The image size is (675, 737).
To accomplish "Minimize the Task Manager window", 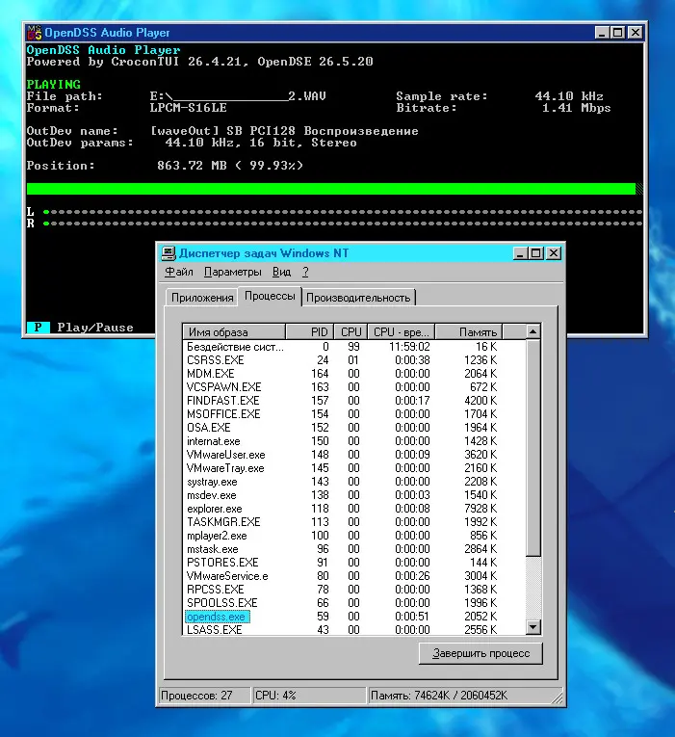I will coord(520,253).
